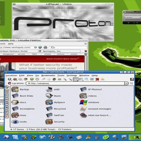141x141 pixels.
Task: Clear the Konqueror location bar
Action: [x=10, y=84]
